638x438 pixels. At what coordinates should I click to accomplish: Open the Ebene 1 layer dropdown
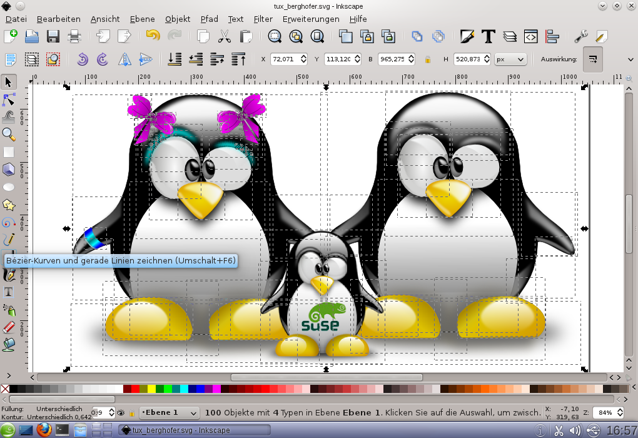[169, 413]
